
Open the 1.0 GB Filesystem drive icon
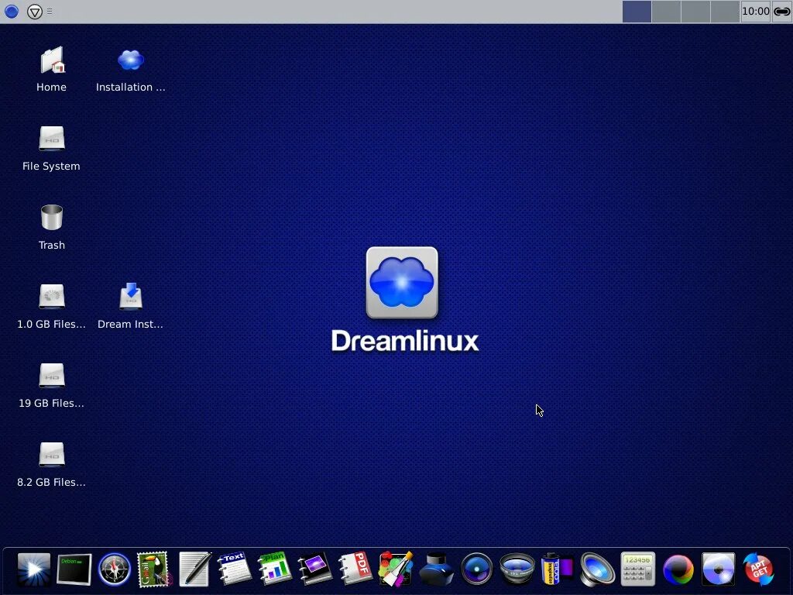(x=52, y=296)
